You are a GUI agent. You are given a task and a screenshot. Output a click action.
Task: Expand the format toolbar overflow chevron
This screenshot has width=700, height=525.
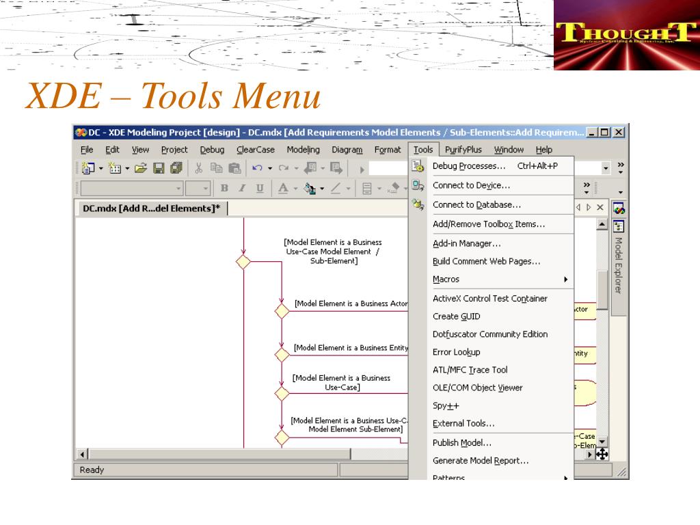click(587, 188)
